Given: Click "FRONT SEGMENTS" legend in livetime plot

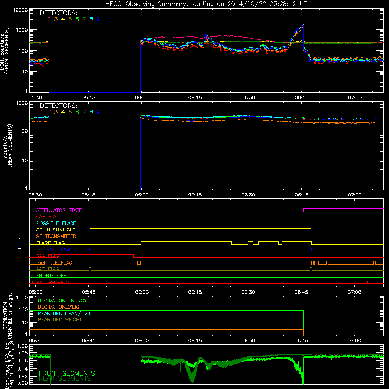Looking at the screenshot, I should (67, 373).
